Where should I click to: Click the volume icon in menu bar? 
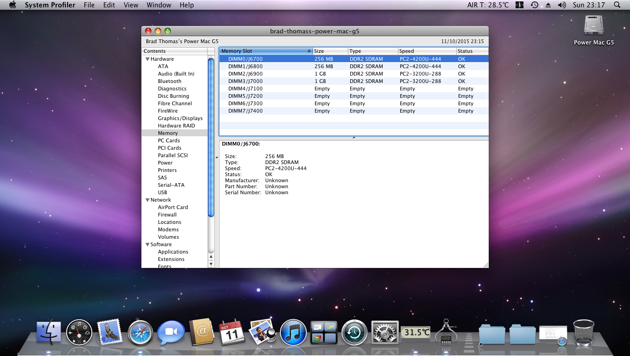pyautogui.click(x=562, y=5)
